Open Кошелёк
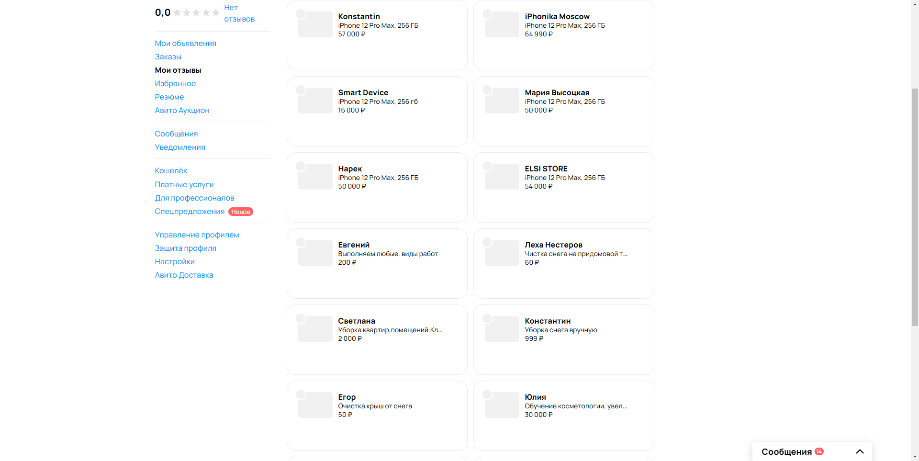 (171, 170)
